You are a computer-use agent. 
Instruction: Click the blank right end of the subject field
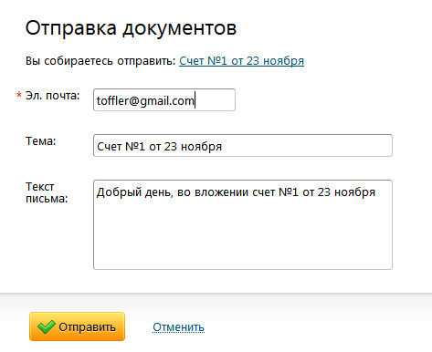(306, 146)
